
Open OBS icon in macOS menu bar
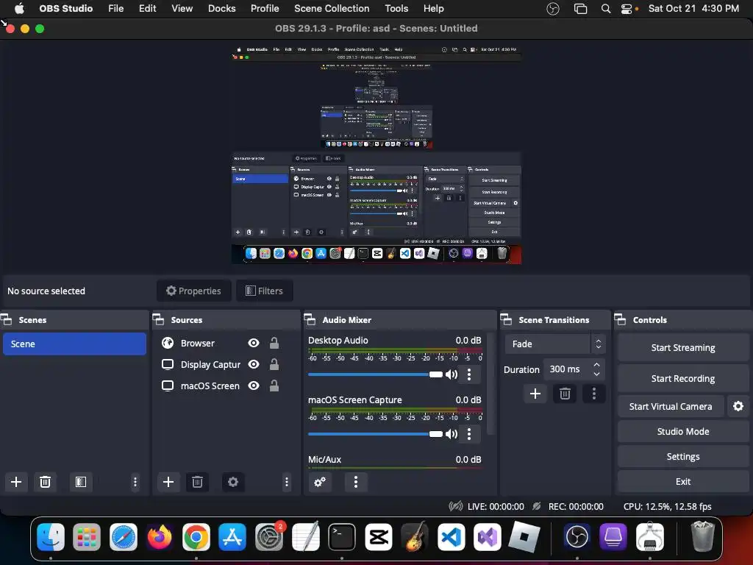[553, 9]
